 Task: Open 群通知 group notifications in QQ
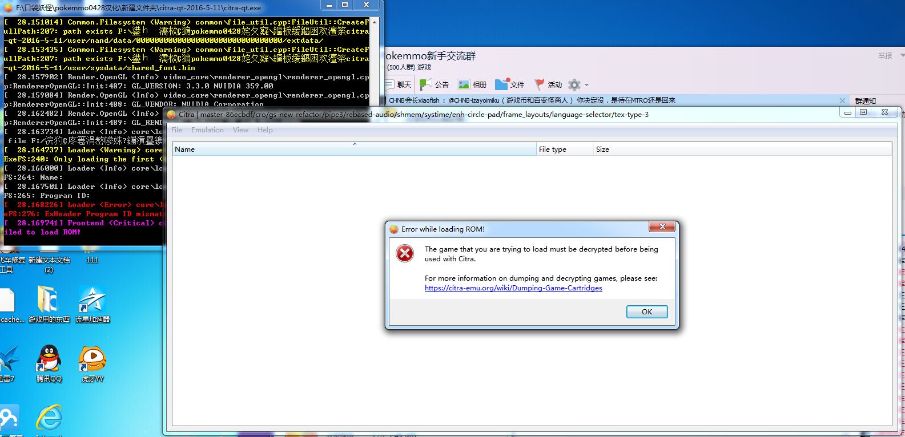(866, 101)
